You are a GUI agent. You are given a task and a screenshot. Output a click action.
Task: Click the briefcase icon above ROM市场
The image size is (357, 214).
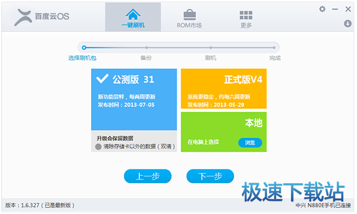click(x=189, y=14)
